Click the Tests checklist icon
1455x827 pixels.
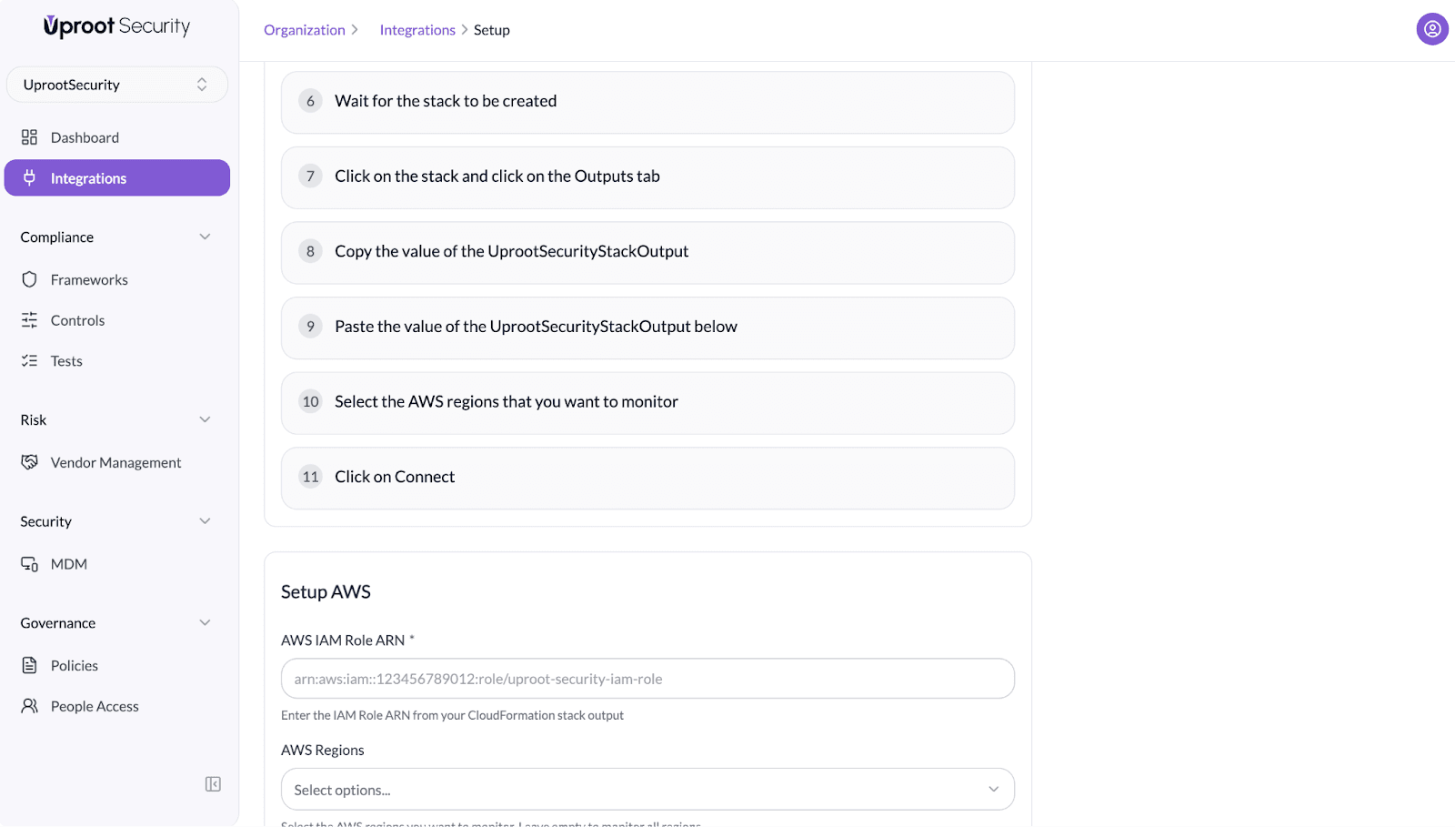[29, 361]
